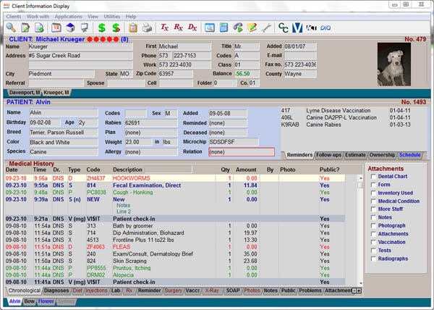Screen dimensions: 434x310
Task: Click the magnifying glass search icon
Action: pos(11,28)
